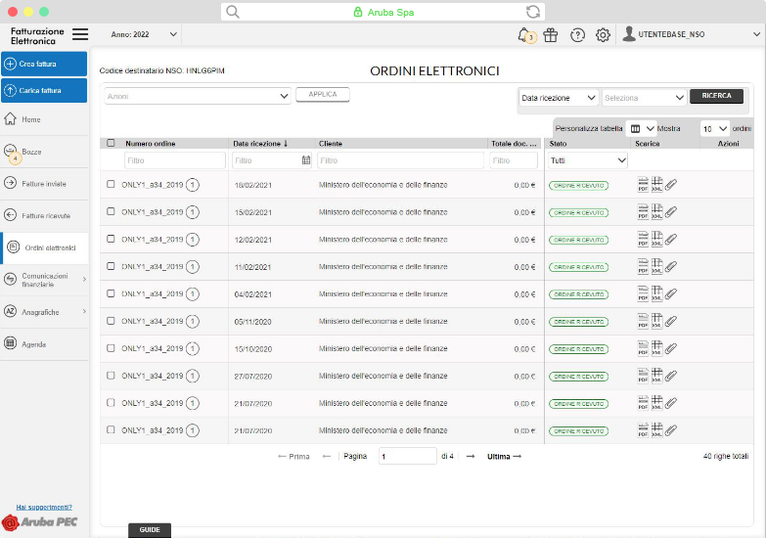The width and height of the screenshot is (766, 538).
Task: Open the gift box icon
Action: [551, 34]
